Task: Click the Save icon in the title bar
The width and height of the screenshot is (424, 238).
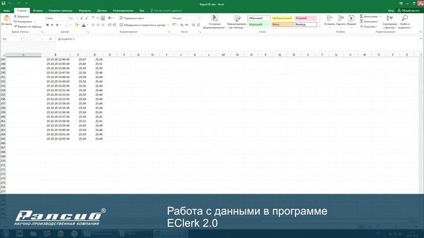Action: [3, 3]
